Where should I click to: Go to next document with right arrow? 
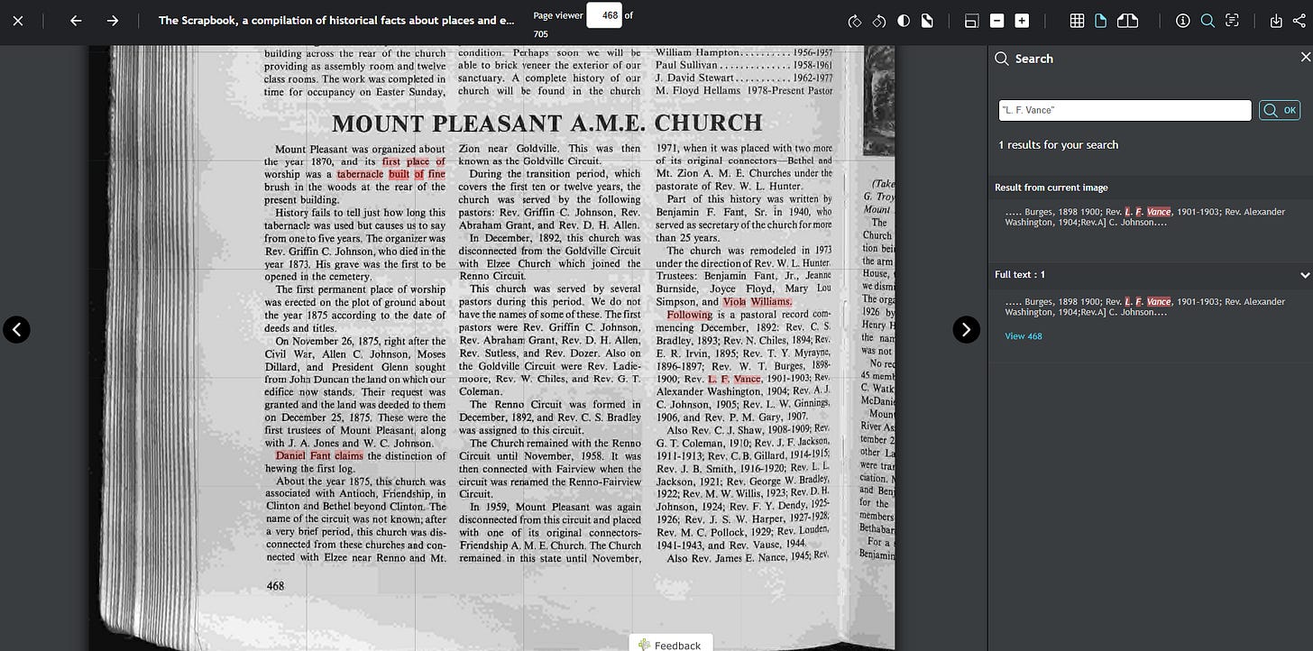click(x=113, y=20)
